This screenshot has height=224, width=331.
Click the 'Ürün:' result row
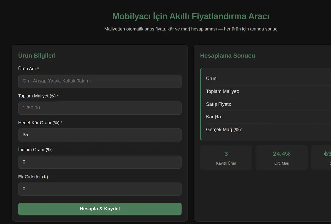[268, 78]
